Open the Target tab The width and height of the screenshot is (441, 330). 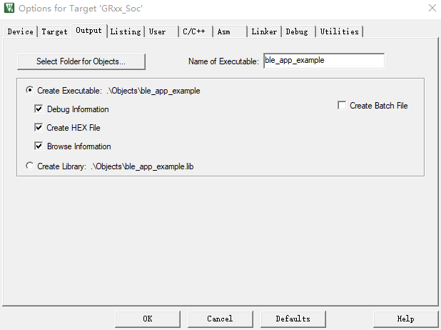pyautogui.click(x=54, y=31)
